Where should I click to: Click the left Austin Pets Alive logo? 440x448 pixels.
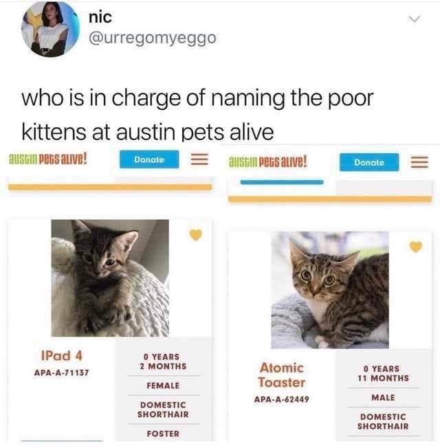coord(47,159)
